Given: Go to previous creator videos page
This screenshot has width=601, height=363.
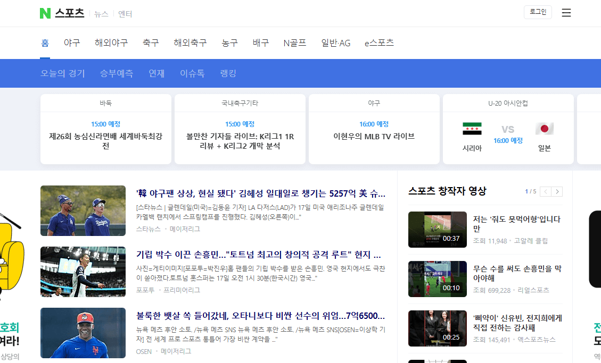Looking at the screenshot, I should [546, 192].
